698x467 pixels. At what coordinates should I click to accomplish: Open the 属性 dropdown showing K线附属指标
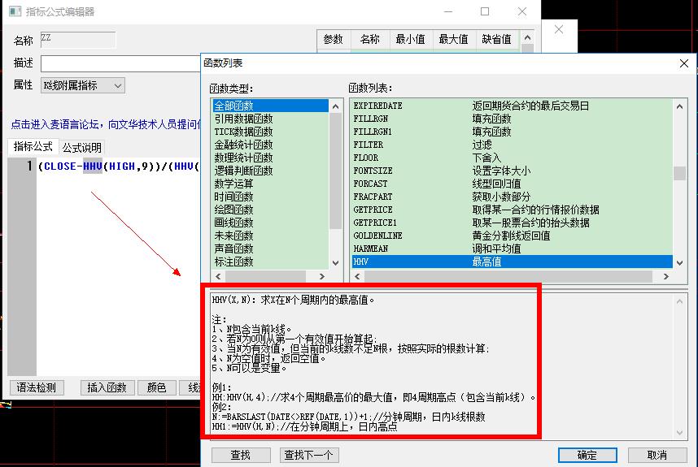tap(82, 85)
